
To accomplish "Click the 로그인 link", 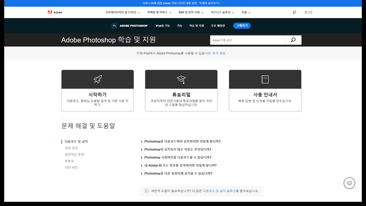I will (x=308, y=12).
